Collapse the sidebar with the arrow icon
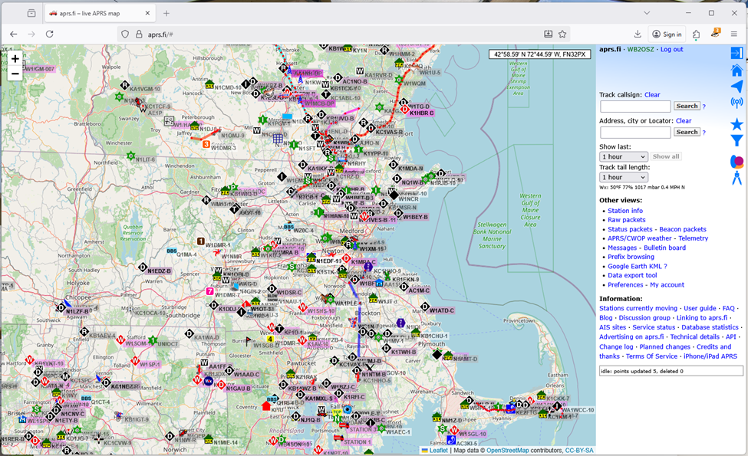 [x=736, y=53]
